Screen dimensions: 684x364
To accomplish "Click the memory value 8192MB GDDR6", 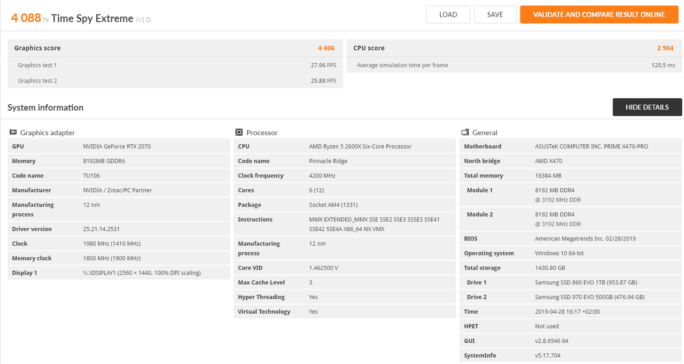I will [x=104, y=161].
